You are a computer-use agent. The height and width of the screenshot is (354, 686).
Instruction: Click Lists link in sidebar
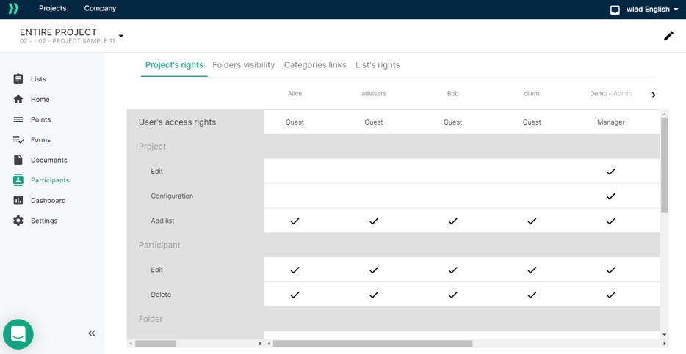pyautogui.click(x=38, y=79)
